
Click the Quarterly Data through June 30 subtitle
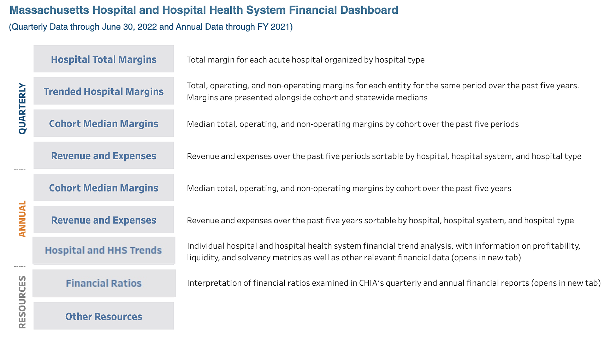point(151,27)
